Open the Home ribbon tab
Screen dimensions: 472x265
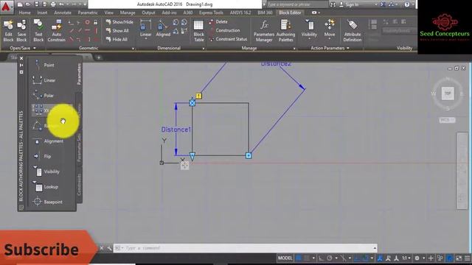[24, 13]
